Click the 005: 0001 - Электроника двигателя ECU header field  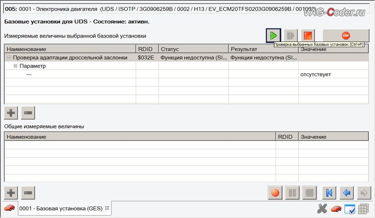[x=187, y=9]
